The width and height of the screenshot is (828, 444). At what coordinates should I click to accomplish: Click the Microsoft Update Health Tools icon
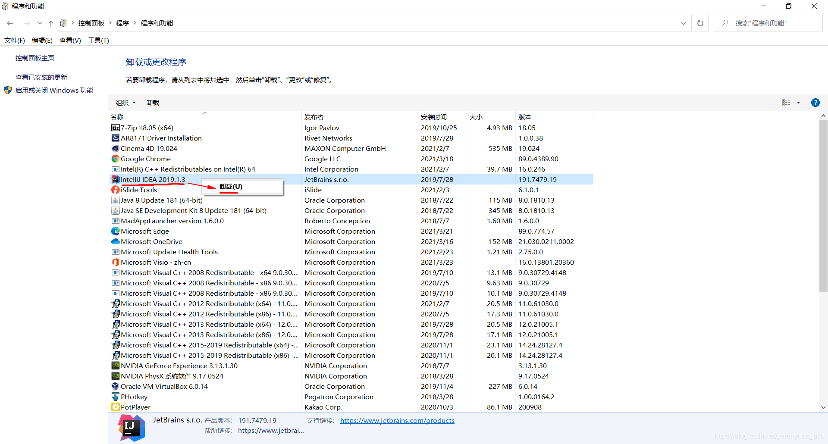[x=115, y=252]
